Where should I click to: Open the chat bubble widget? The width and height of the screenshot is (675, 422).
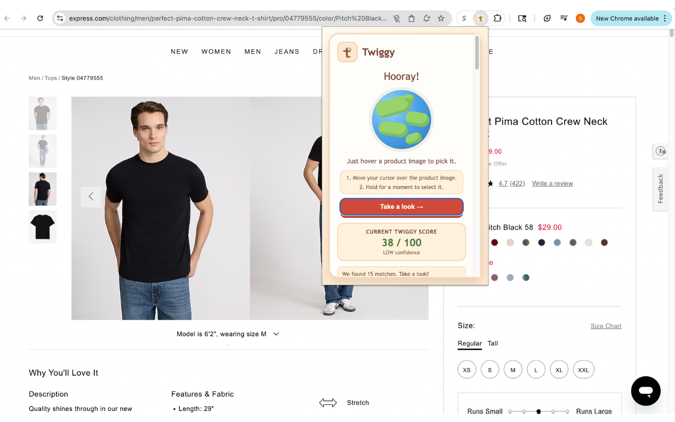[645, 391]
